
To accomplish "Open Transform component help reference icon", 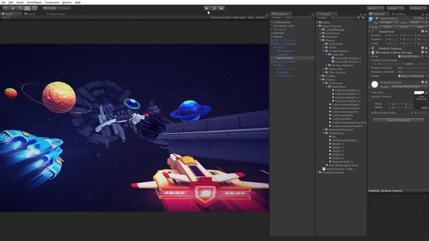I will coord(422,31).
